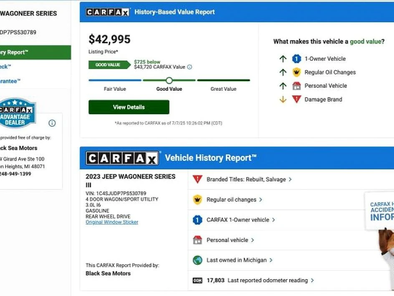Click the up arrow beside Regular Oil Changes
This screenshot has width=394, height=296.
point(283,72)
